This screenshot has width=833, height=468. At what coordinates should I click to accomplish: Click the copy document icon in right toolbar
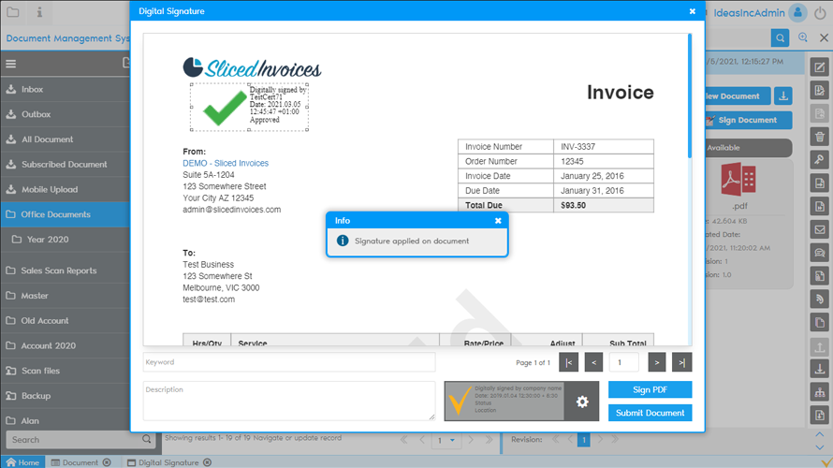click(x=820, y=322)
